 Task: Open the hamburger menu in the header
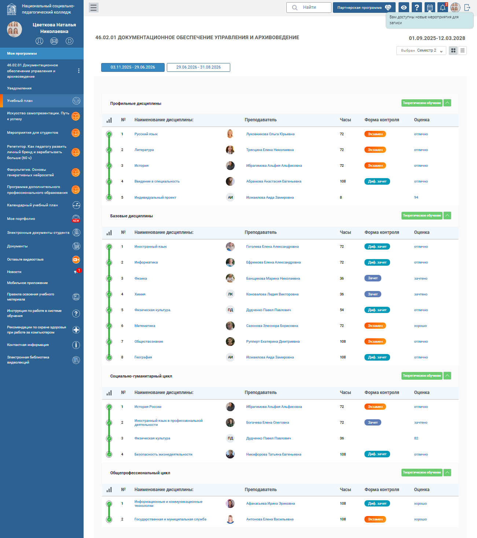pos(93,8)
